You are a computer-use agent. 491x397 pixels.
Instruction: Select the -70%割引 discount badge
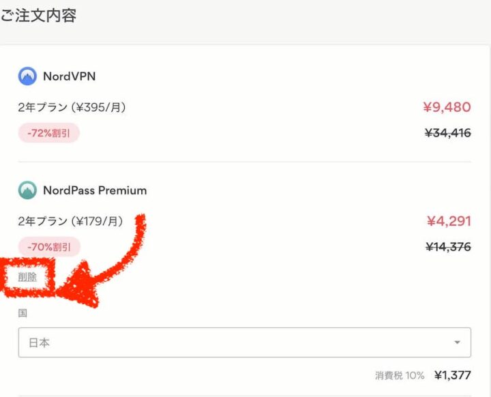pyautogui.click(x=49, y=247)
